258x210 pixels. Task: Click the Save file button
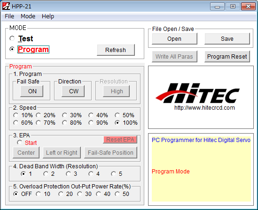click(x=227, y=39)
